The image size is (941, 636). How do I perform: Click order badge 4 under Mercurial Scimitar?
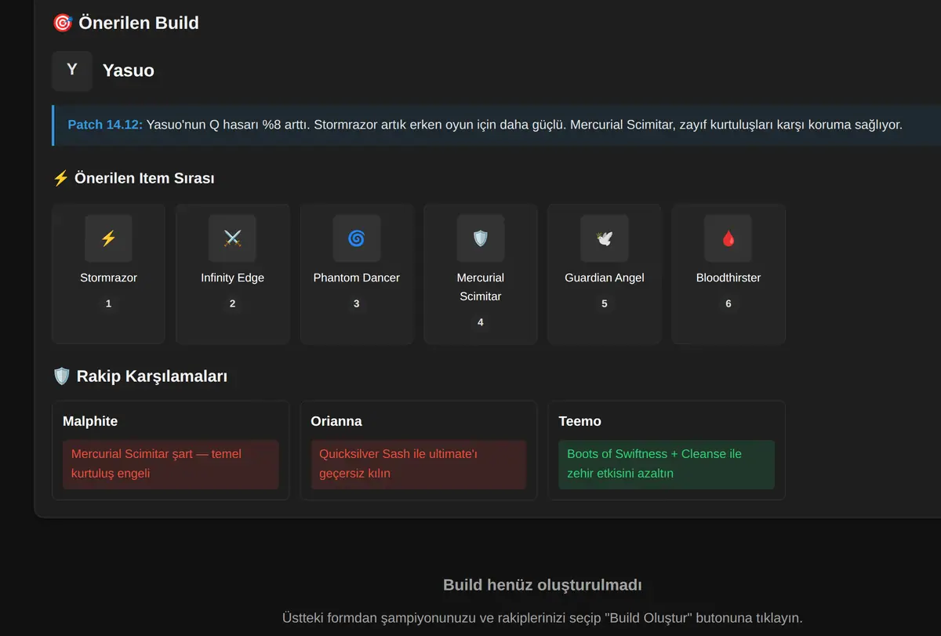481,322
